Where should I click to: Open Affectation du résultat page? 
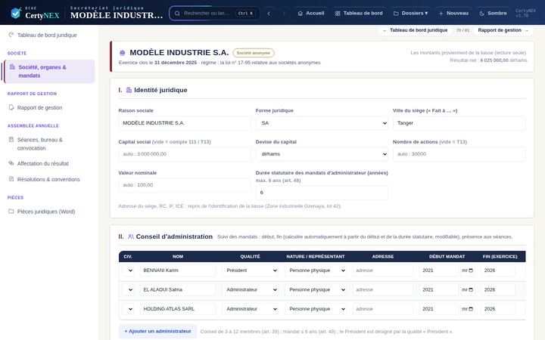click(49, 163)
